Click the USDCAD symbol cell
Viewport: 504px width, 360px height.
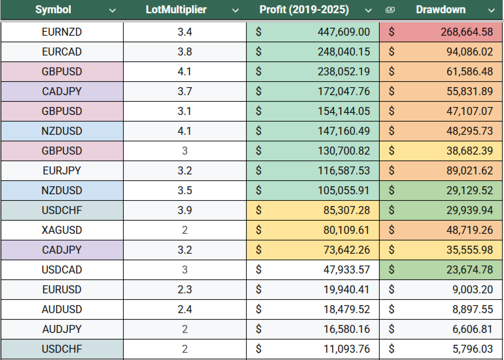pos(62,270)
